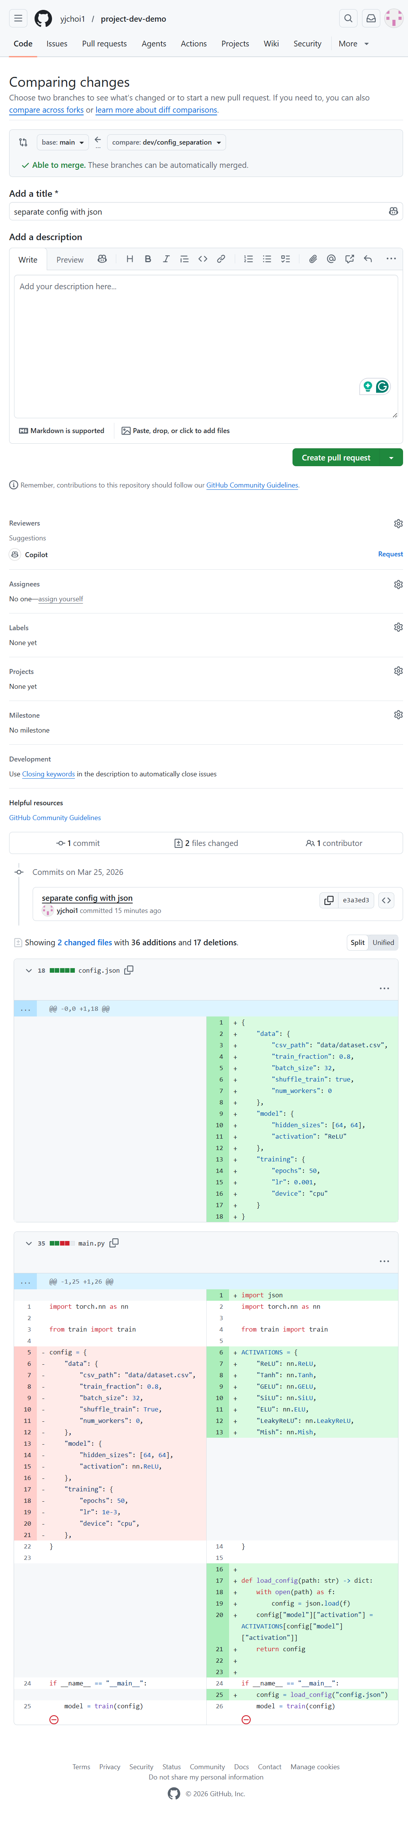This screenshot has height=1824, width=408.
Task: Click the mention @ icon
Action: tap(331, 259)
